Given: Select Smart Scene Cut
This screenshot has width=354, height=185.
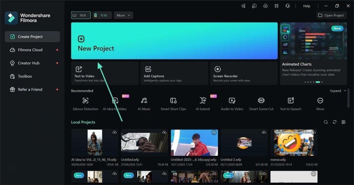Looking at the screenshot, I should (261, 104).
